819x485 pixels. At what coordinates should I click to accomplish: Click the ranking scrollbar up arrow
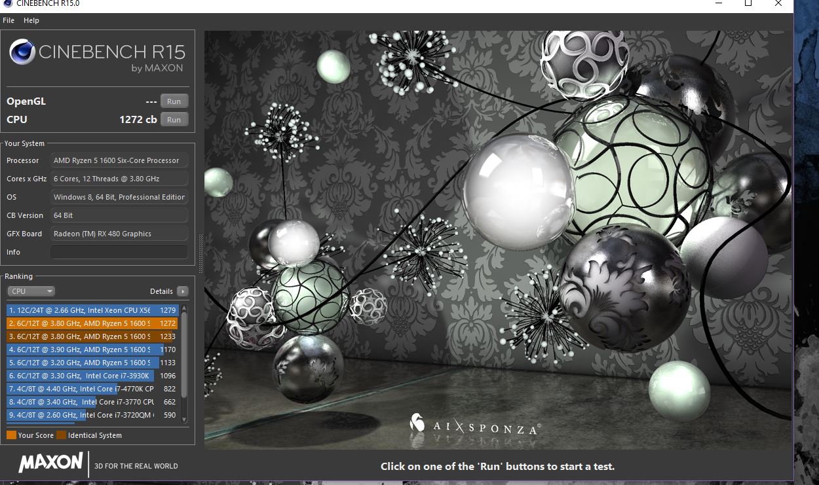[184, 308]
